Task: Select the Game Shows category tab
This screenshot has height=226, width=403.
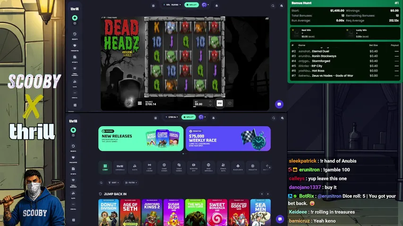Action: coord(164,167)
